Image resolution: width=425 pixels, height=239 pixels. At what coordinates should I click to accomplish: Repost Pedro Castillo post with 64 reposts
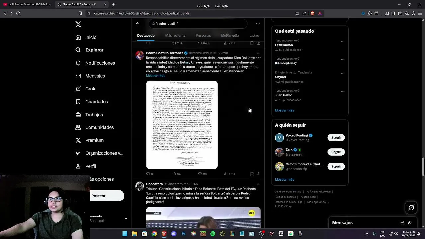pyautogui.click(x=176, y=174)
